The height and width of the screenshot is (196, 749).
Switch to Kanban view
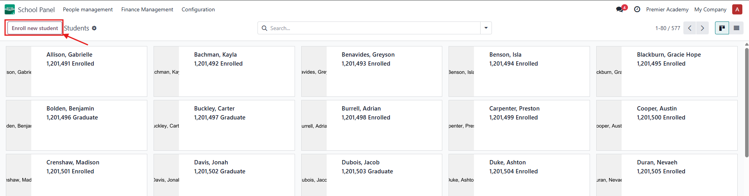[722, 28]
